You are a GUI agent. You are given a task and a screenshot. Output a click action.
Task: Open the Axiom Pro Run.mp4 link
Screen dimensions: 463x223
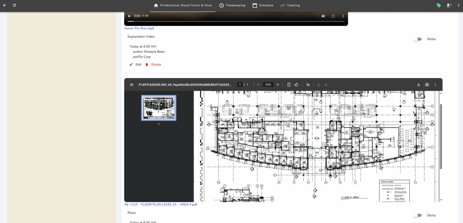(x=139, y=28)
